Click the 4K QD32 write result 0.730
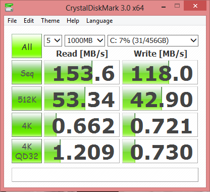 [160, 151]
